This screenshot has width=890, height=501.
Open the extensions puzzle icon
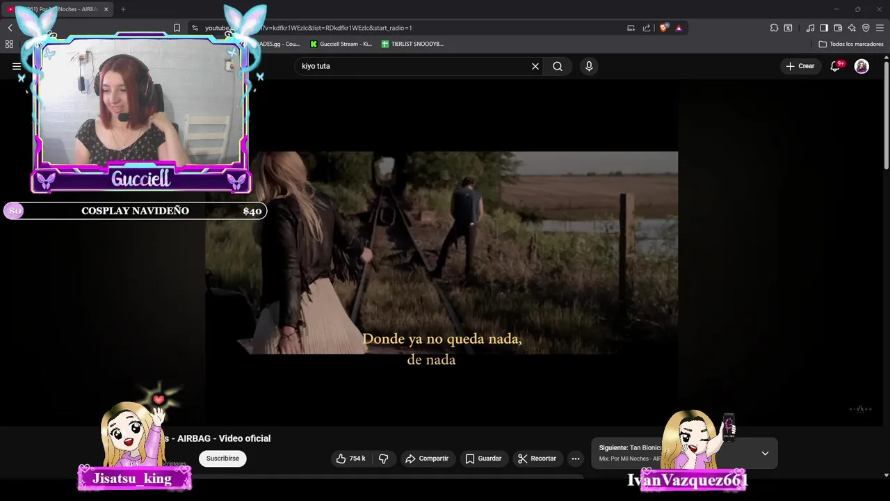(774, 28)
